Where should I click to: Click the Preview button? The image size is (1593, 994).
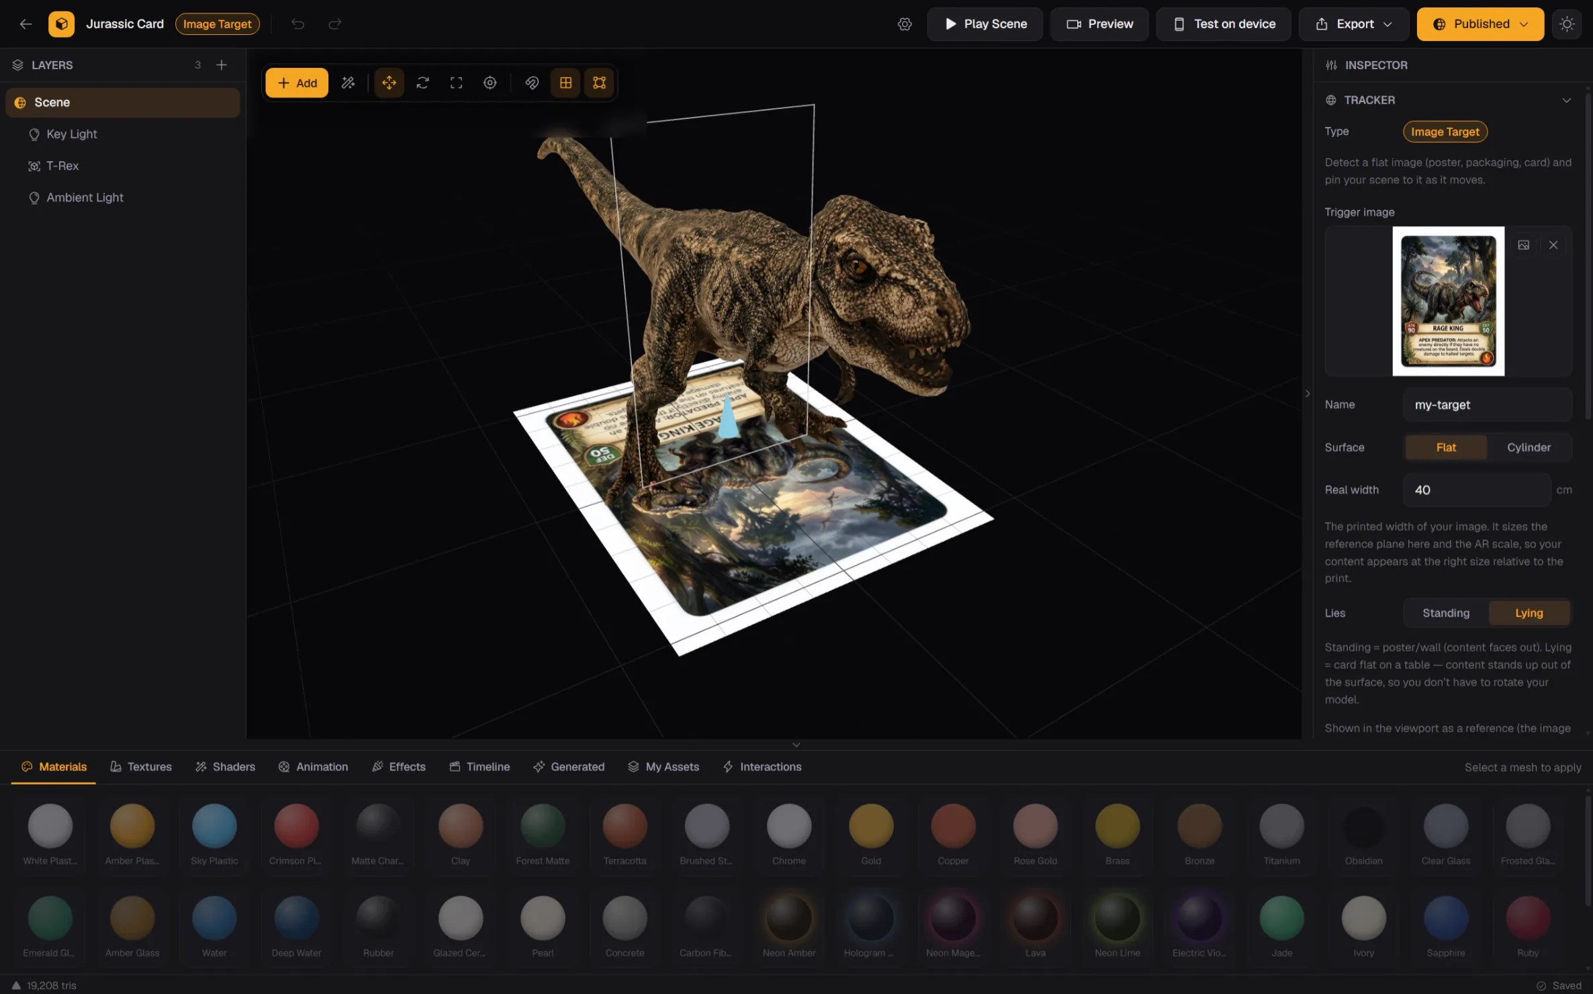(1099, 24)
